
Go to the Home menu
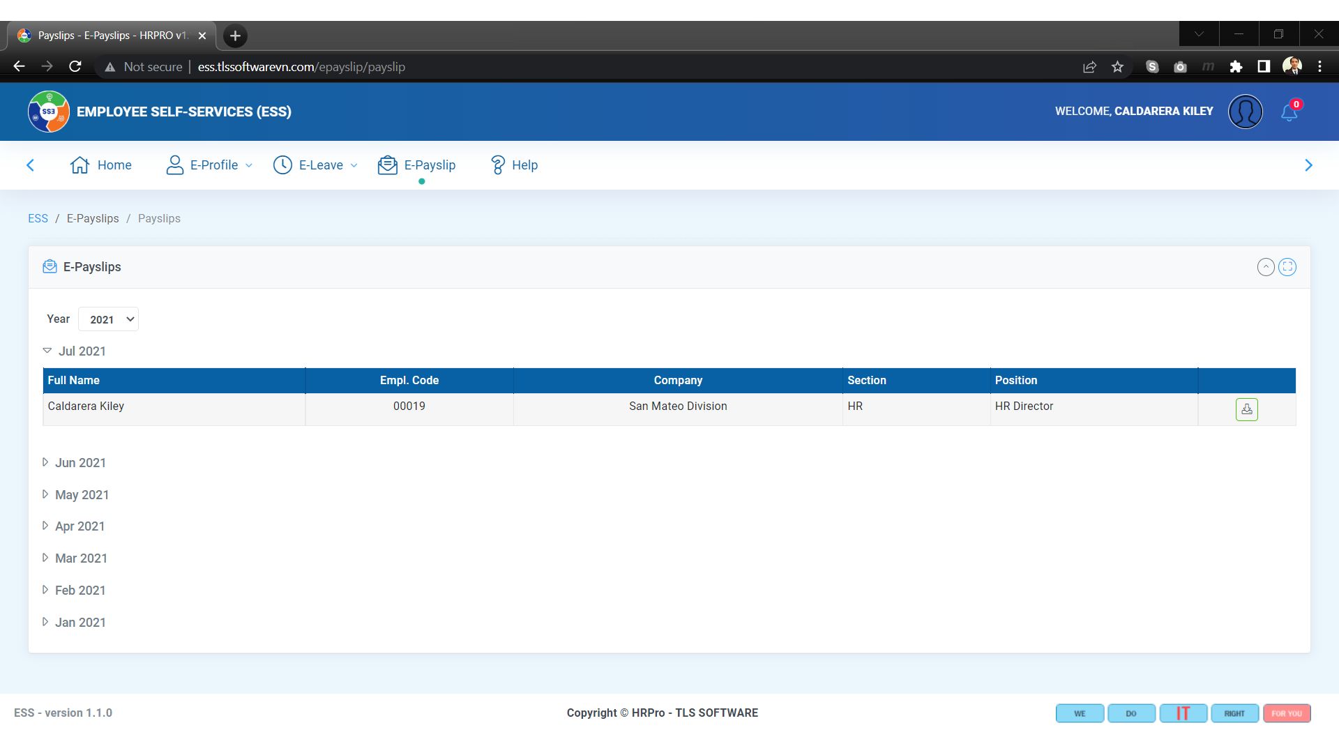[x=101, y=165]
